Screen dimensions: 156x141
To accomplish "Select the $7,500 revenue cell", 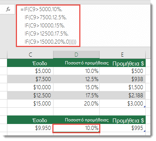I will [30, 79].
